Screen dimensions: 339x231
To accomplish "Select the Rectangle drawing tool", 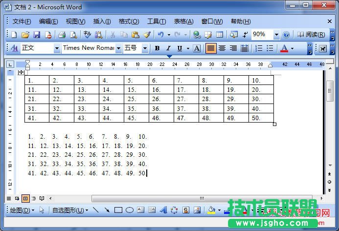I will point(118,210).
